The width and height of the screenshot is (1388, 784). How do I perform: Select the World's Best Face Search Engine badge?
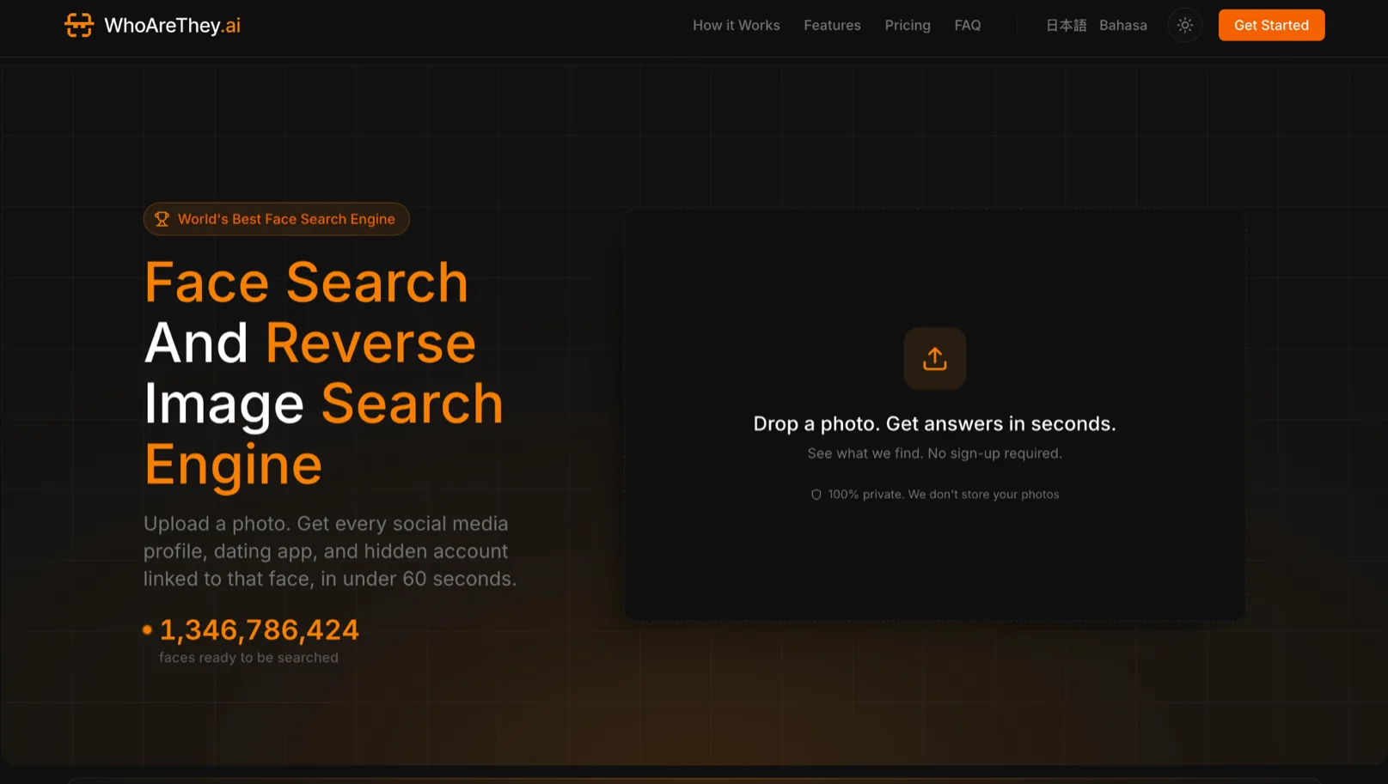tap(277, 219)
